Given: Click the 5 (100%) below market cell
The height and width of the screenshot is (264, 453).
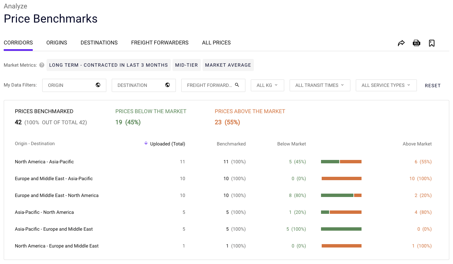Looking at the screenshot, I should click(x=296, y=229).
